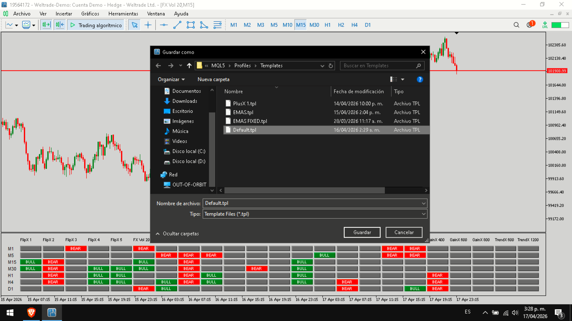
Task: Select the EMAS FIXED.tpl file
Action: click(x=250, y=121)
